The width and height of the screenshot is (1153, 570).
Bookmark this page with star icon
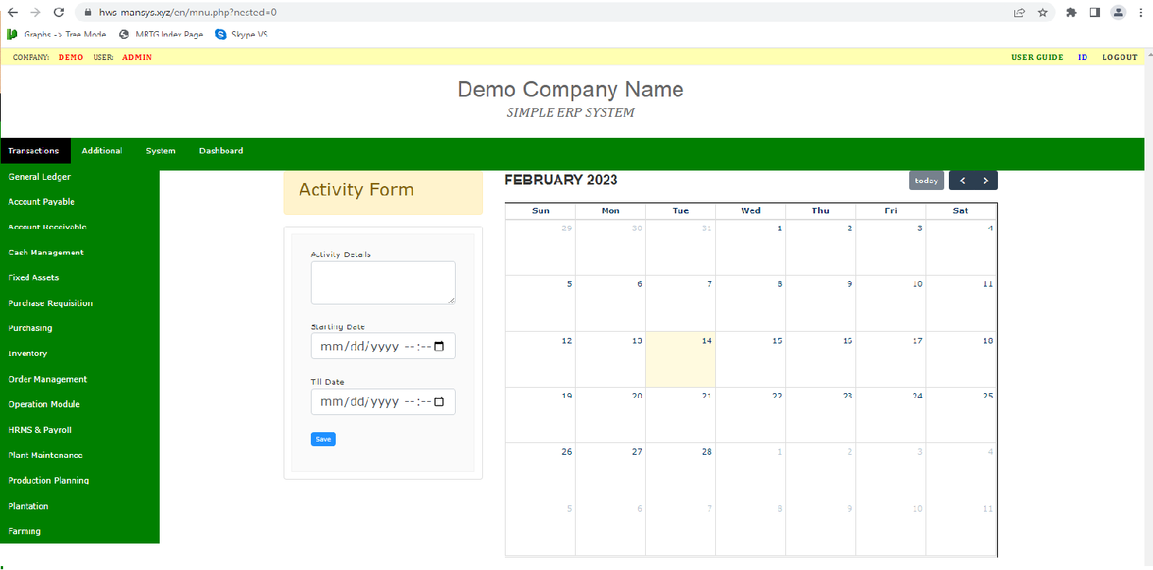[1042, 12]
